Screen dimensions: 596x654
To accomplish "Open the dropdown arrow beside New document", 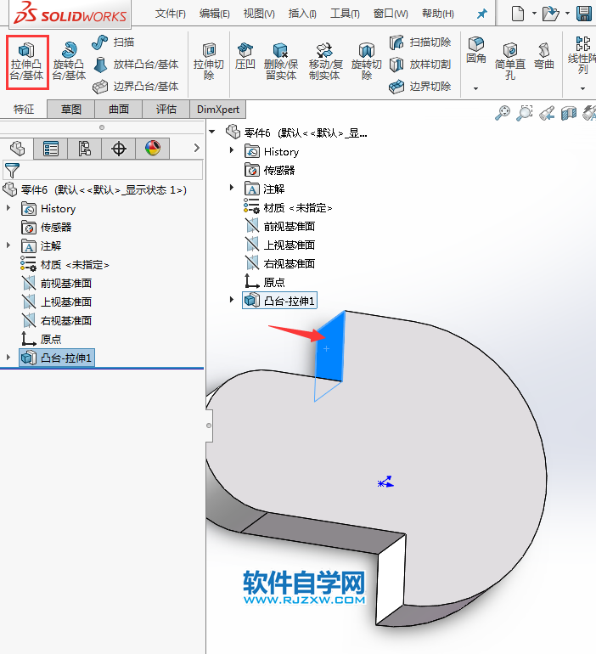I will coord(534,14).
